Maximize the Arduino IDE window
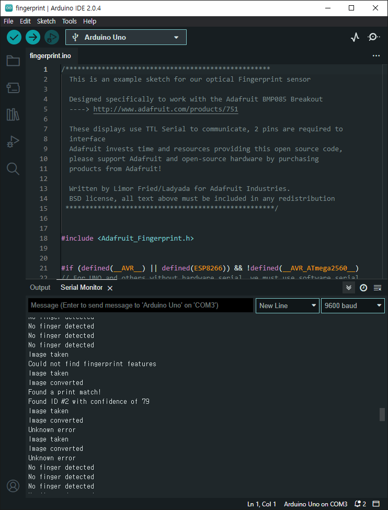The image size is (388, 510). tap(351, 8)
